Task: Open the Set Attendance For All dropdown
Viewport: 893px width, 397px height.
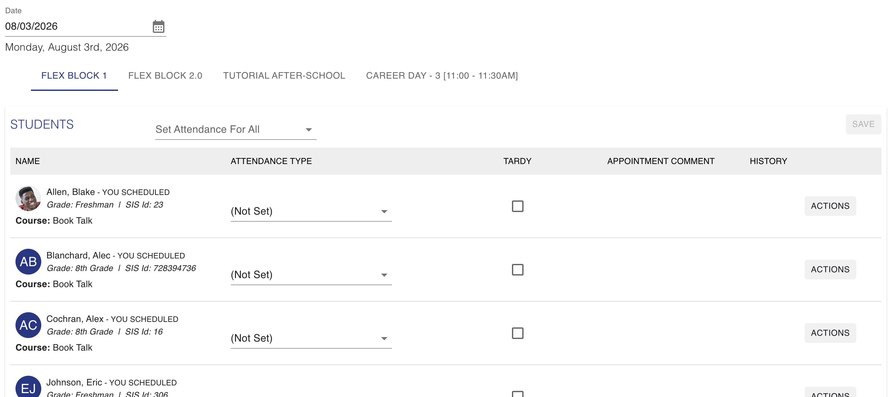Action: point(236,130)
